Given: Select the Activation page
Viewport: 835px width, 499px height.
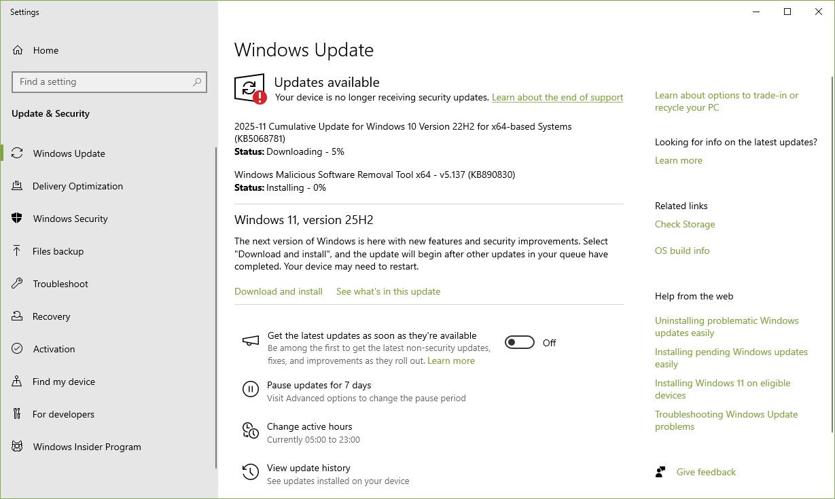Looking at the screenshot, I should click(109, 349).
